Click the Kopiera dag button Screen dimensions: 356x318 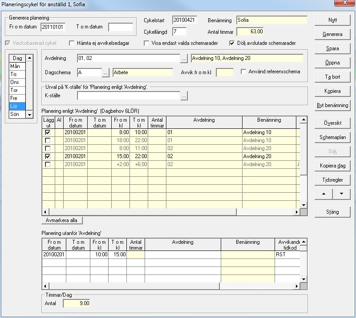point(332,166)
